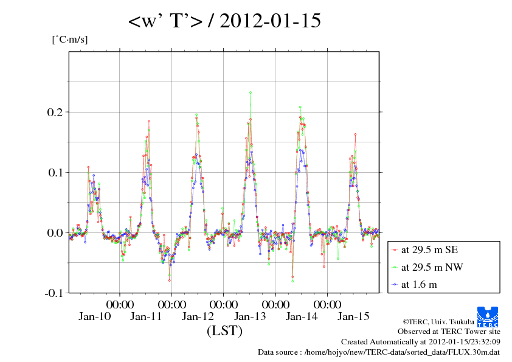
Task: Click the x-axis date label 'Jan-15'
Action: pyautogui.click(x=353, y=316)
